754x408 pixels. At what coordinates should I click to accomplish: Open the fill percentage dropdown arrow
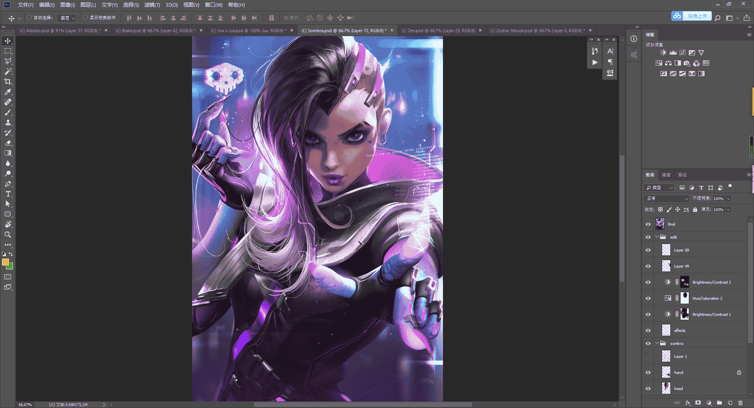pyautogui.click(x=728, y=210)
